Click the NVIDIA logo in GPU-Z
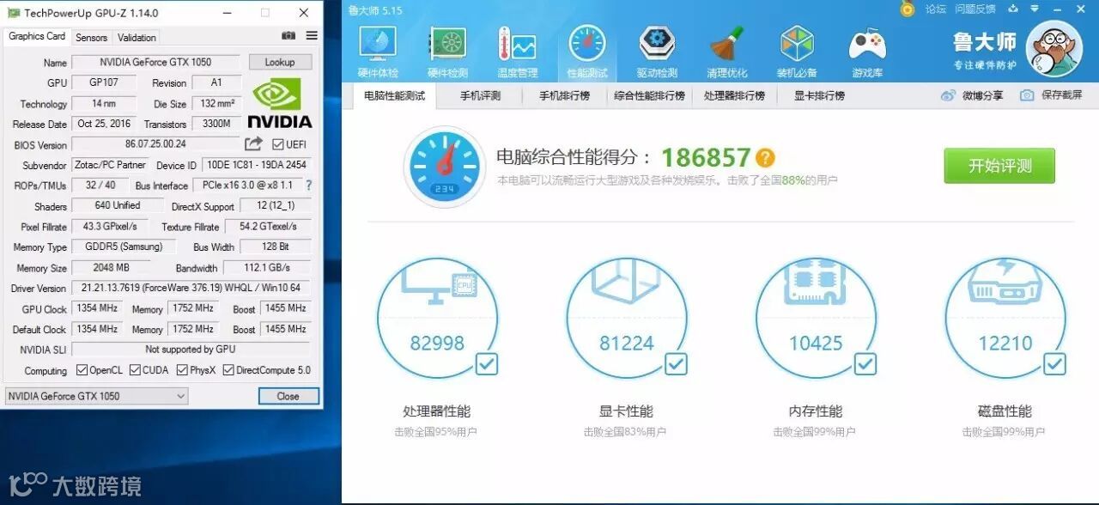 [279, 104]
